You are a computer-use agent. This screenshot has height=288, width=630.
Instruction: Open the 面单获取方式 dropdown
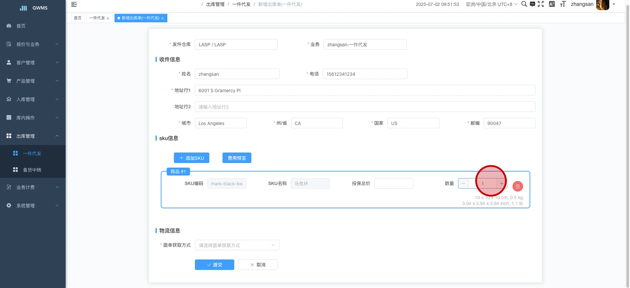pyautogui.click(x=237, y=245)
